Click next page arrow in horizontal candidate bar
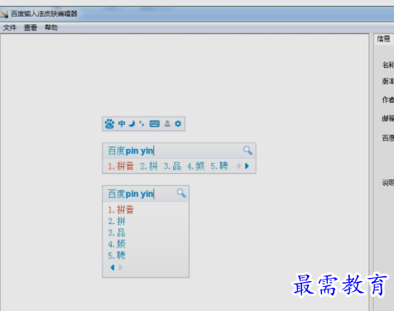This screenshot has width=394, height=311. (247, 166)
